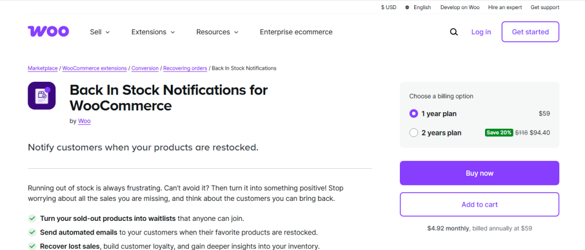
Task: Select the 2 years plan radio button
Action: click(414, 133)
